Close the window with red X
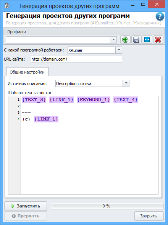This screenshot has height=225, width=168. pyautogui.click(x=157, y=5)
